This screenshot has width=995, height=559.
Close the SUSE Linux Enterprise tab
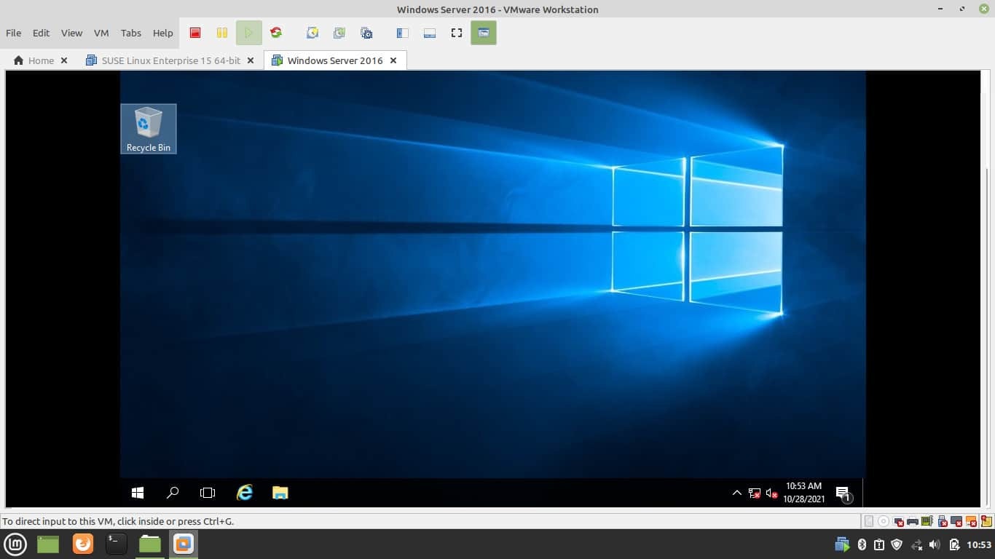pos(251,60)
